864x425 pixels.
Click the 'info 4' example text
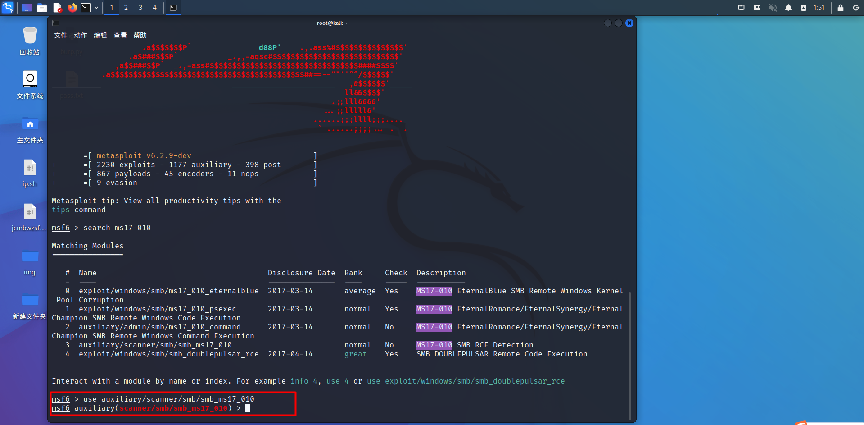304,381
